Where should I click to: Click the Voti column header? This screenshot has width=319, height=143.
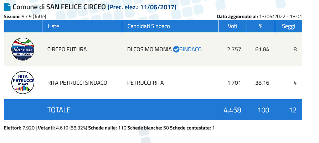(x=233, y=26)
